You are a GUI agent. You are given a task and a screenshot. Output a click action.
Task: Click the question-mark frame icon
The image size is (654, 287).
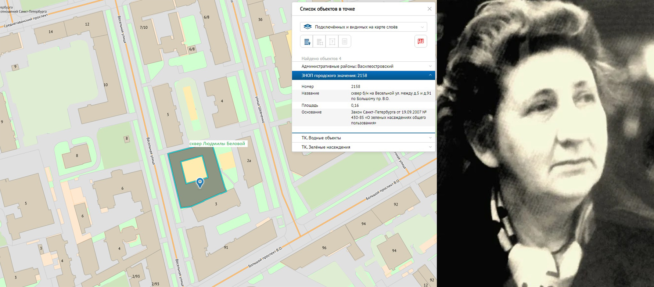tap(332, 42)
